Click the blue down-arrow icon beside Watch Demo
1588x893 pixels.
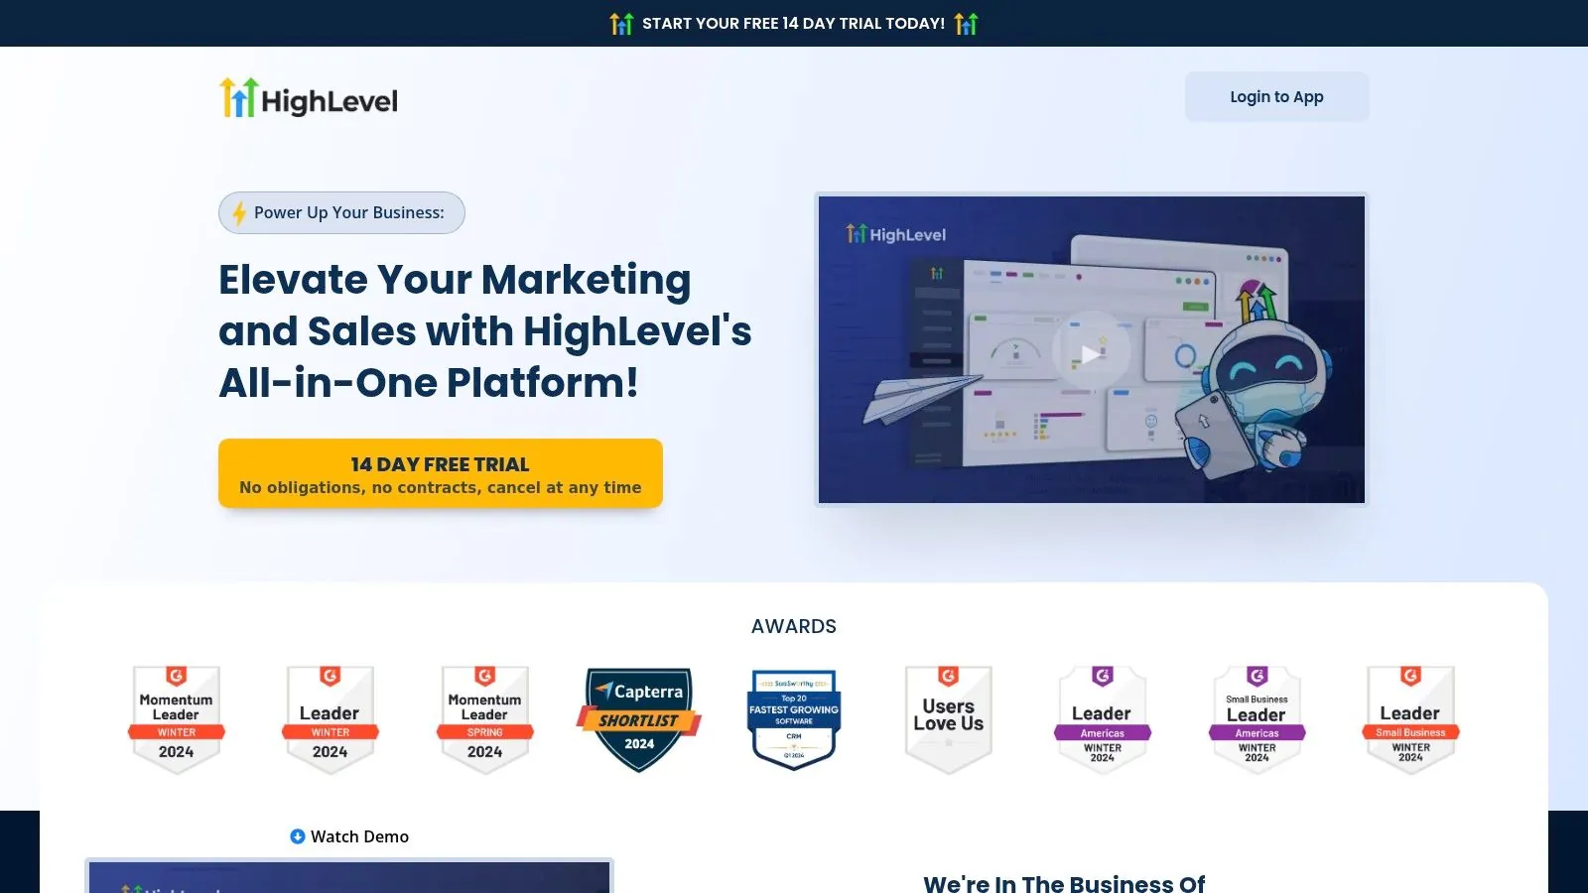point(298,836)
